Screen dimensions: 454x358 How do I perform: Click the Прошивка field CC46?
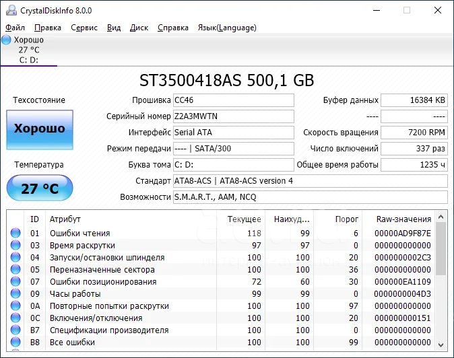(234, 100)
